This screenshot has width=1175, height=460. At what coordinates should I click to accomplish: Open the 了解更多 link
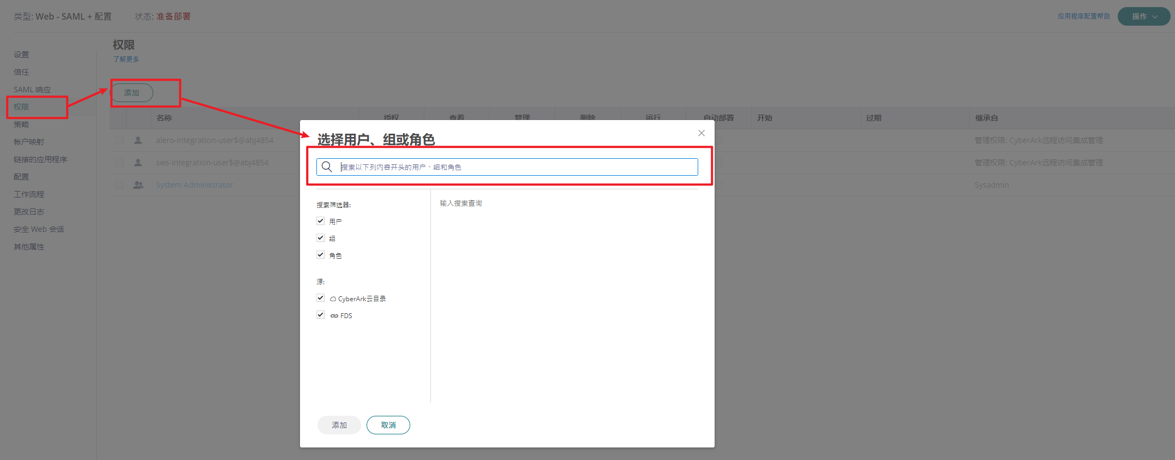pos(126,59)
